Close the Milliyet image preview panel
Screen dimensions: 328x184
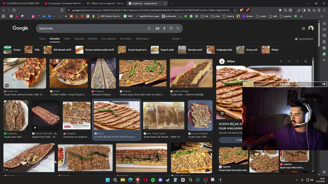pyautogui.click(x=305, y=61)
